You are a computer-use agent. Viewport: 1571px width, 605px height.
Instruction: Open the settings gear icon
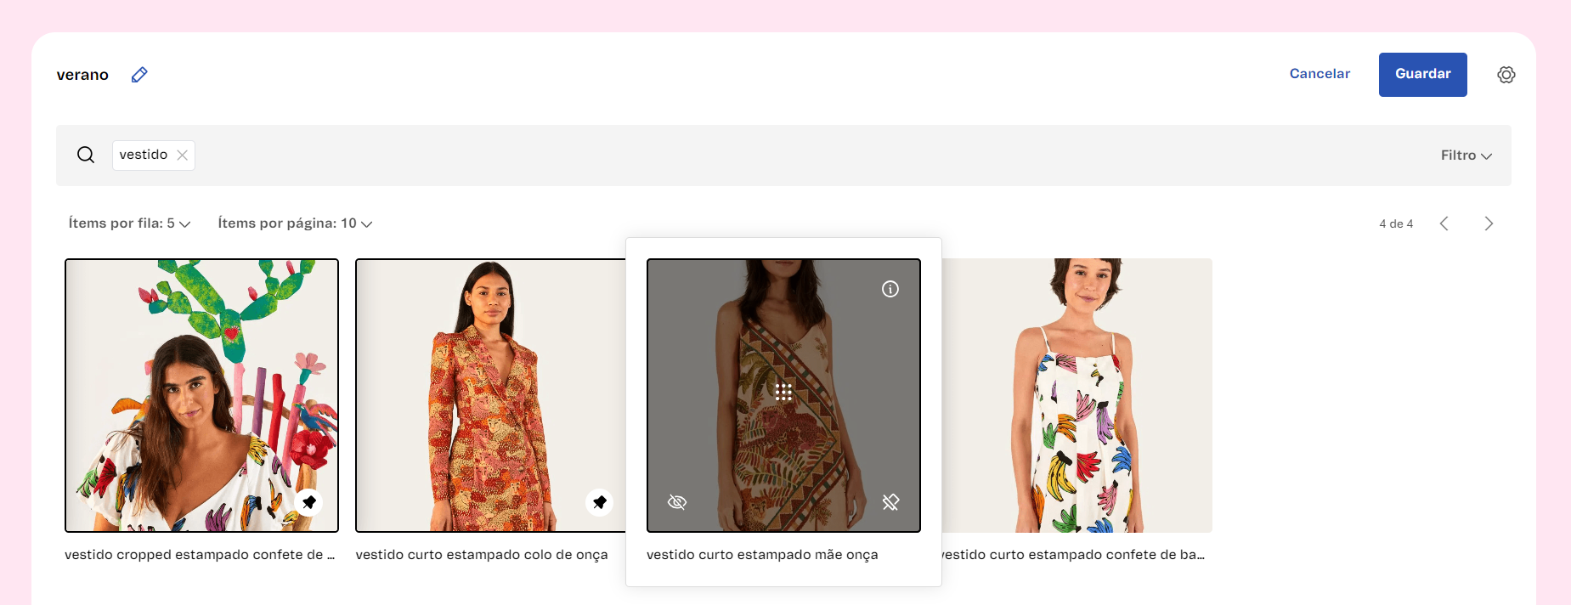click(1506, 75)
